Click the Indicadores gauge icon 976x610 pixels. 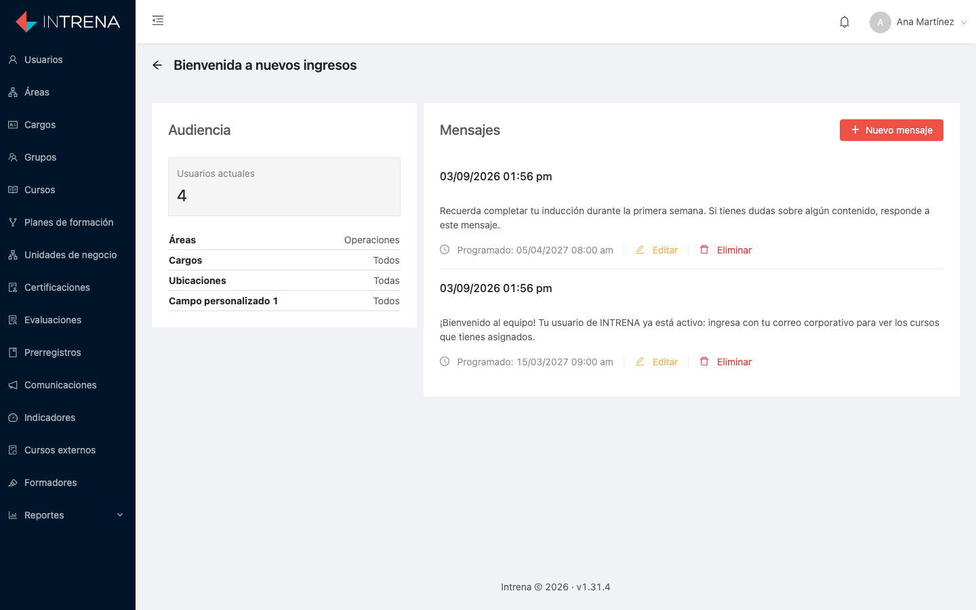13,418
